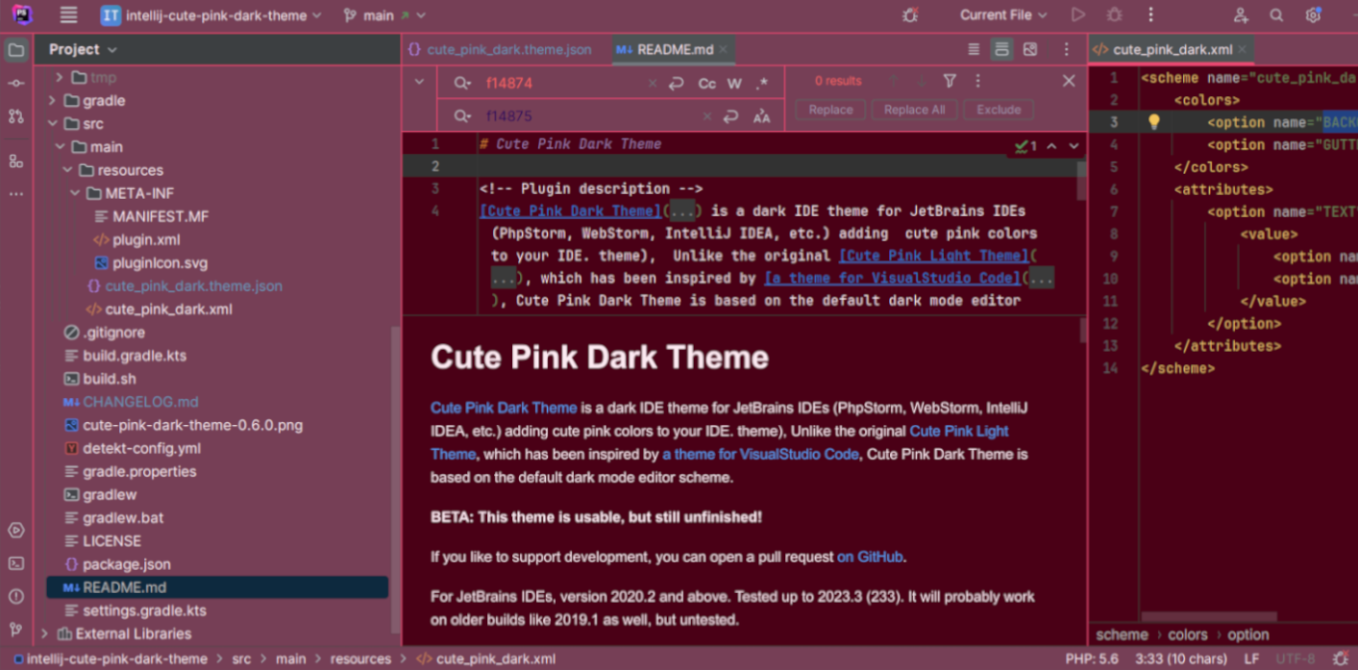Click the services bug icon left of Current File
Viewport: 1358px width, 670px height.
909,15
